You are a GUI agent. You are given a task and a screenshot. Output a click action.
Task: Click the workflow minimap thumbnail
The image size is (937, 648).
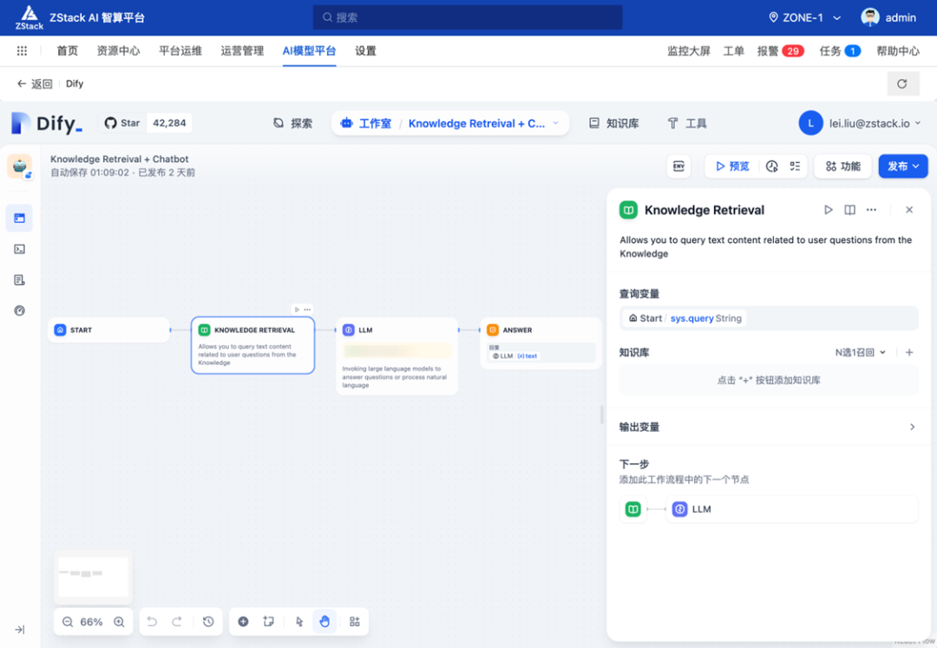coord(93,576)
